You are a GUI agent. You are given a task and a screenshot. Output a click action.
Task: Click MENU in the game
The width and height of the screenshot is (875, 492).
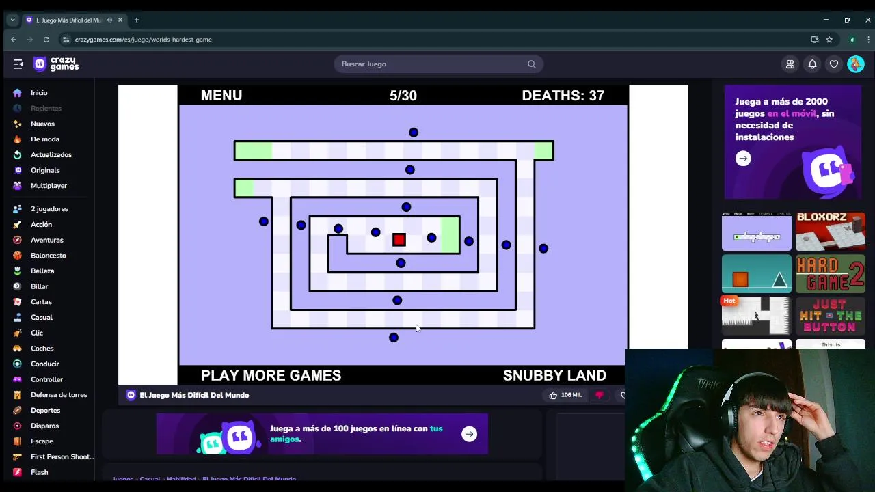pyautogui.click(x=221, y=96)
